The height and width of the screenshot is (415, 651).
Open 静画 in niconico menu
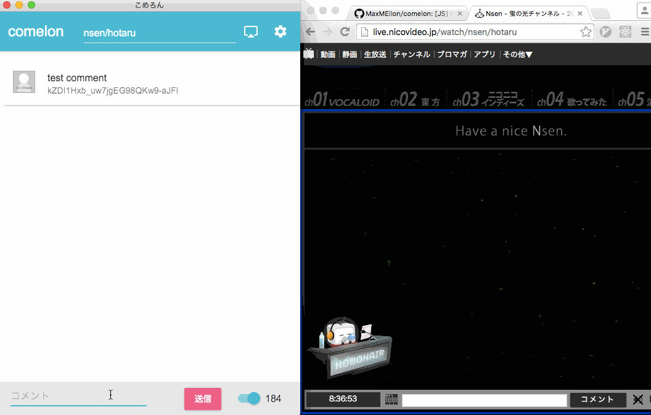tap(350, 54)
